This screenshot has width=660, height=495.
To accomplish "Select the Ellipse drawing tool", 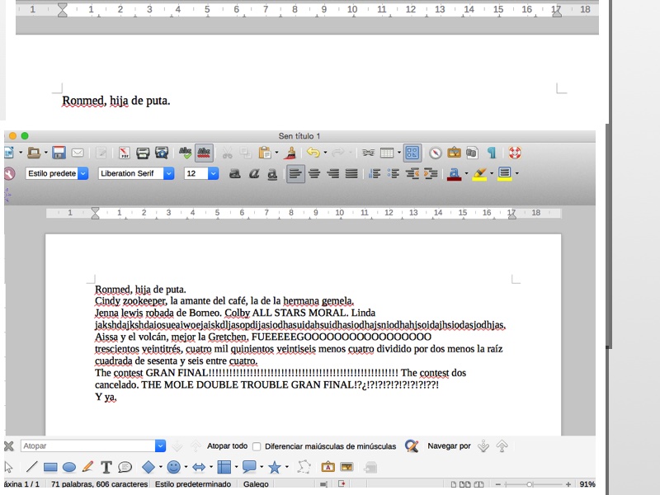I will click(x=69, y=467).
